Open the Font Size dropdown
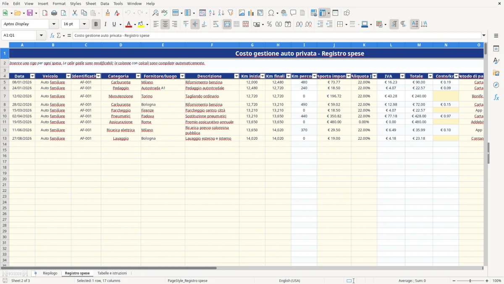504x284 pixels. coord(84,24)
